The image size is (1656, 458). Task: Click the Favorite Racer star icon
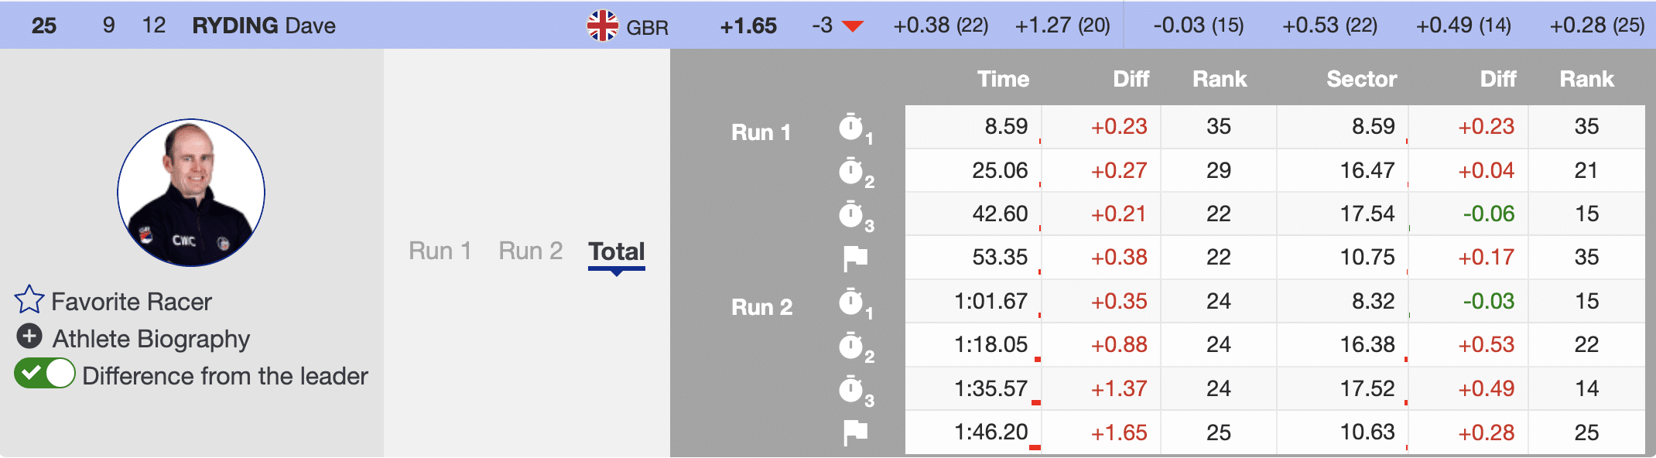(29, 300)
